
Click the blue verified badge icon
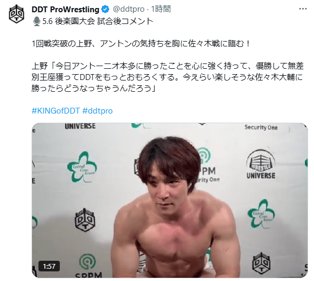click(105, 10)
